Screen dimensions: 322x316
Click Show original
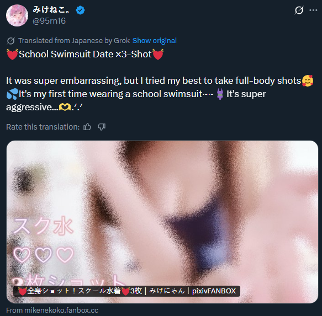coord(155,41)
